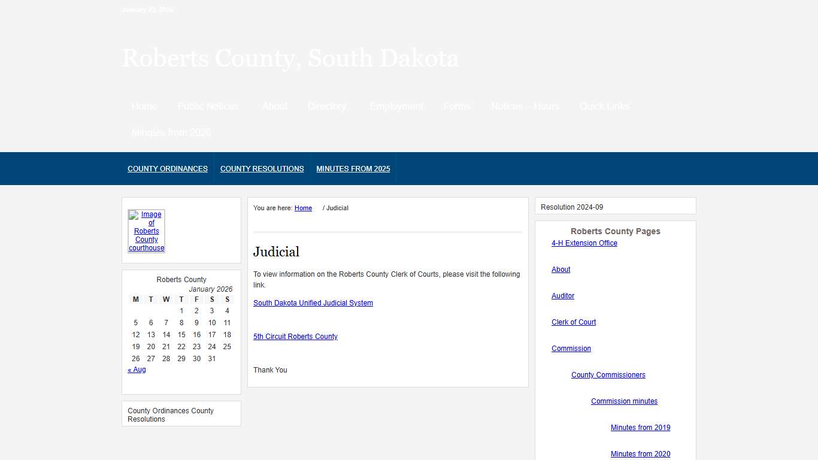Viewport: 818px width, 460px height.
Task: Click the Roberts County courthouse image
Action: point(146,231)
